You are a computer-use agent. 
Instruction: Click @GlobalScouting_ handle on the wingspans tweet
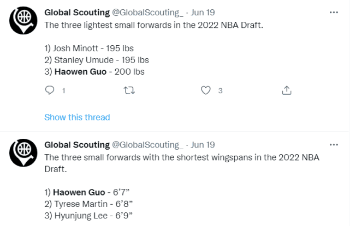[x=147, y=144]
